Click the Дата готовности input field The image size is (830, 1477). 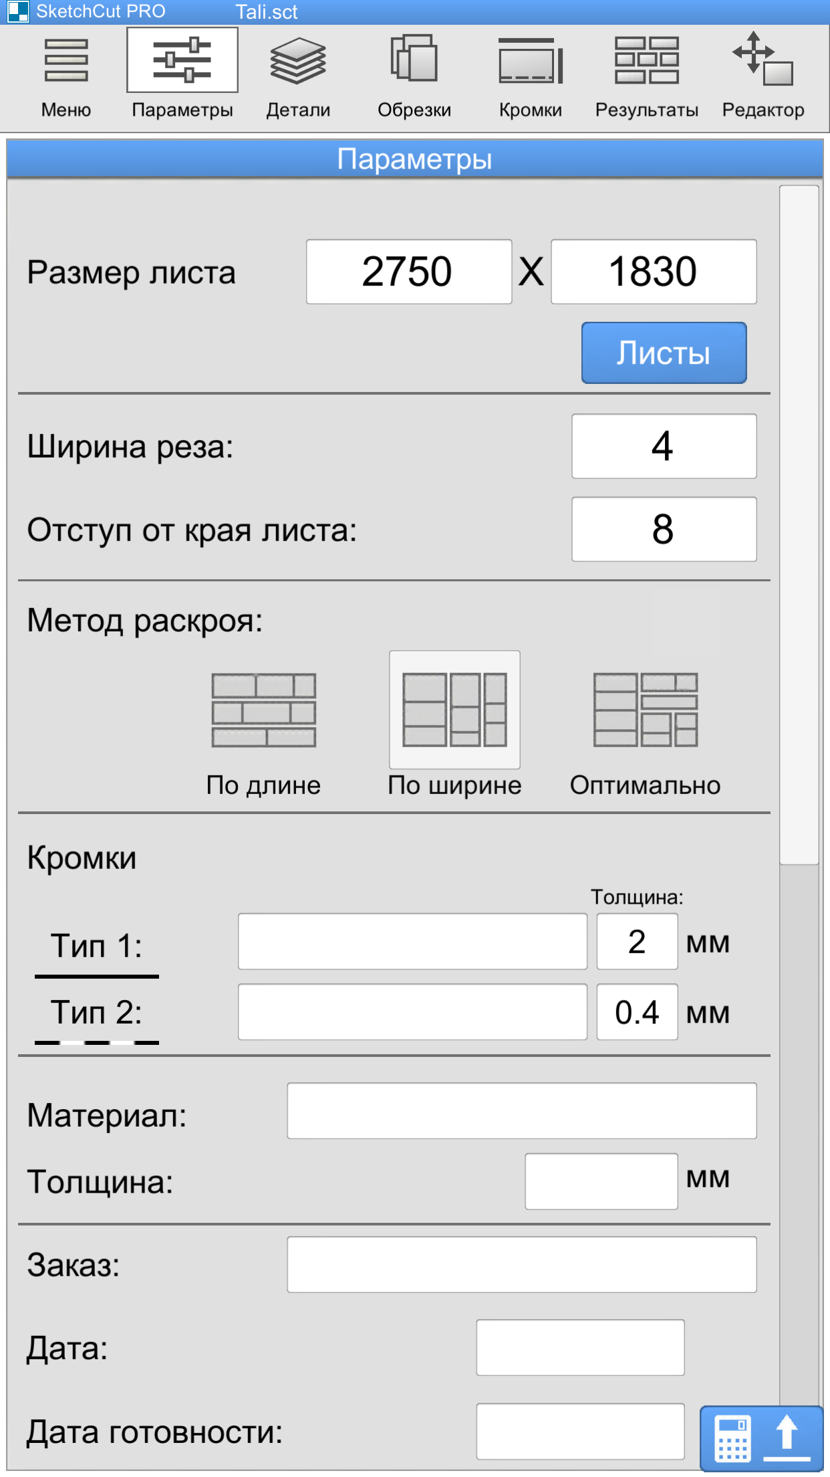[x=580, y=1431]
